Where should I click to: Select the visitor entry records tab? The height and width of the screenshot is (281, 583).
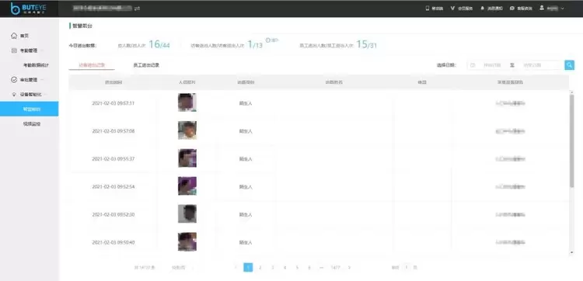tap(92, 65)
